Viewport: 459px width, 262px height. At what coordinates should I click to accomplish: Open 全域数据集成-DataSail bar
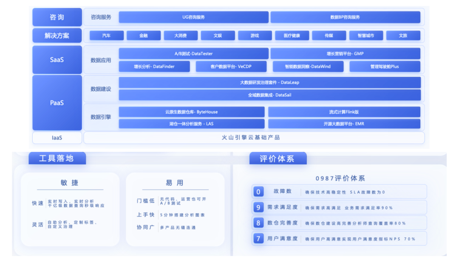click(269, 95)
